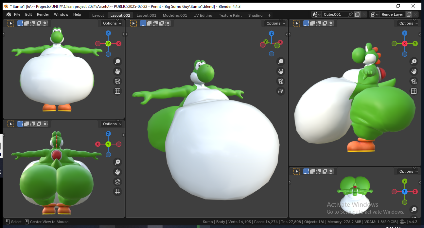Toggle camera view in side-view viewport

414,81
